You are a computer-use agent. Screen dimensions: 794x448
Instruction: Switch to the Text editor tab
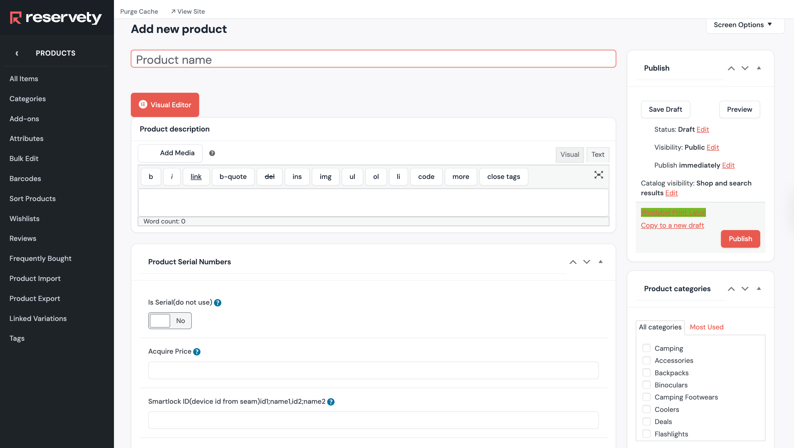click(x=598, y=155)
